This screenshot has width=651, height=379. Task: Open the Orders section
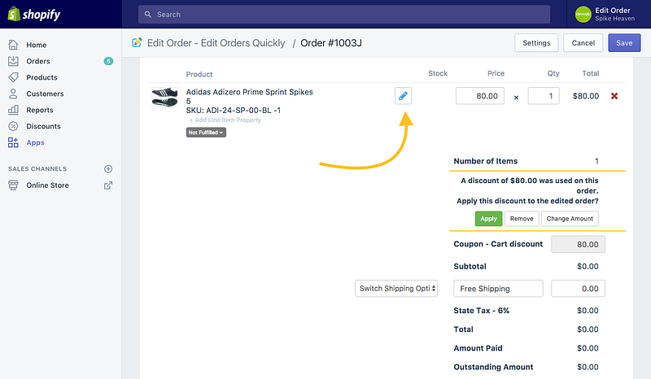37,61
